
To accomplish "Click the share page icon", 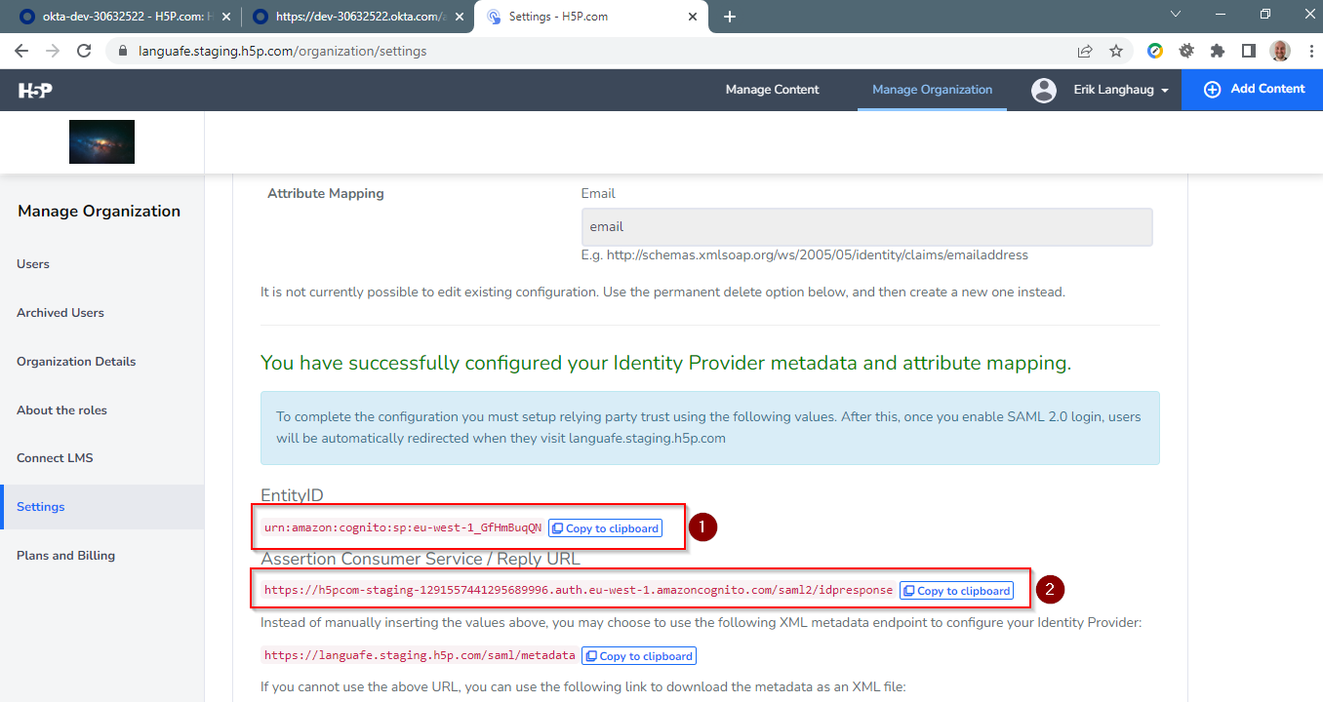I will coord(1085,51).
